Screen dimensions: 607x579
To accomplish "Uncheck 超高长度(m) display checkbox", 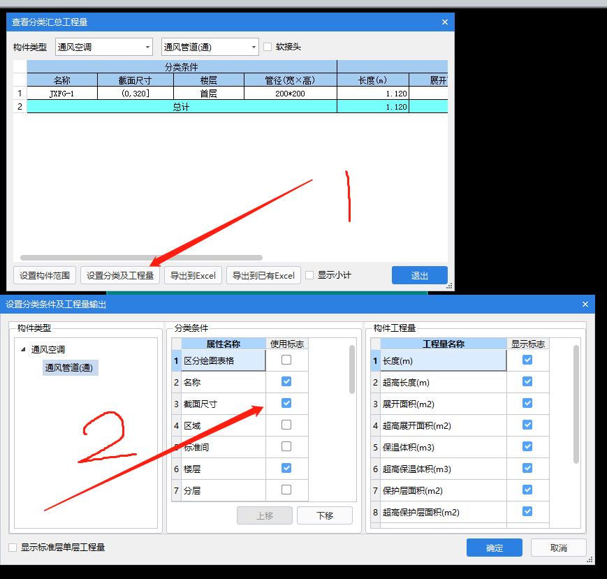I will click(527, 381).
